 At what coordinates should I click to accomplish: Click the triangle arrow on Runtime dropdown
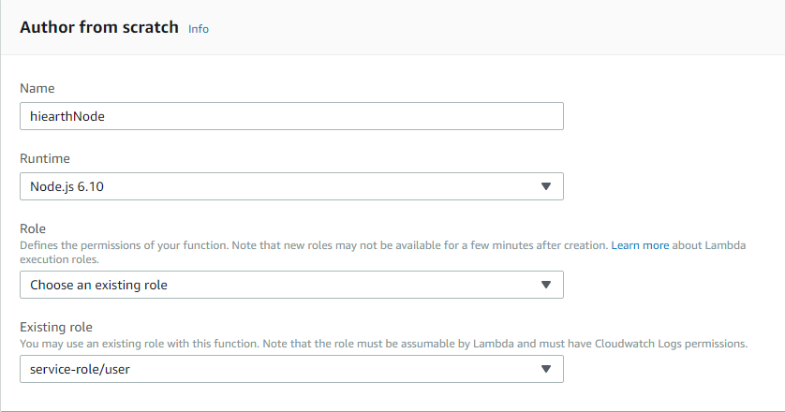(547, 186)
